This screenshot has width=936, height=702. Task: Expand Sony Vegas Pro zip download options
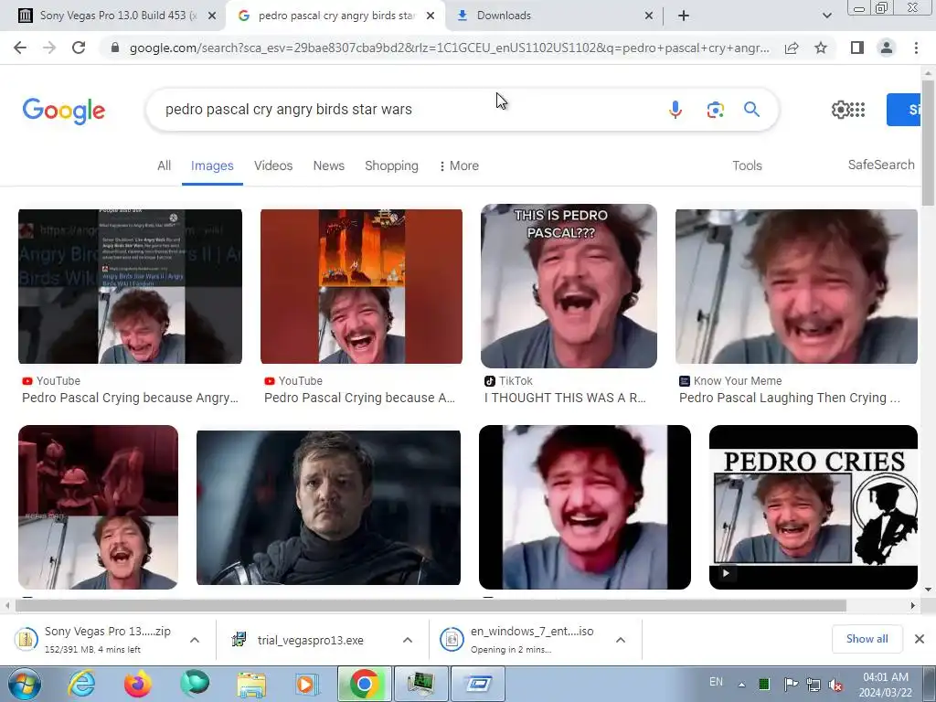point(195,640)
